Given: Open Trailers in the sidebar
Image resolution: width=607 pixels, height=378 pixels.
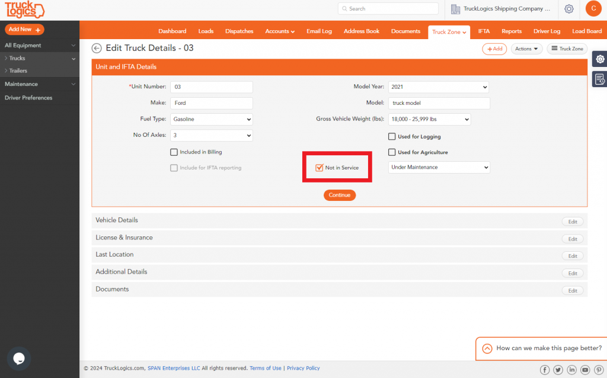Looking at the screenshot, I should (x=18, y=71).
